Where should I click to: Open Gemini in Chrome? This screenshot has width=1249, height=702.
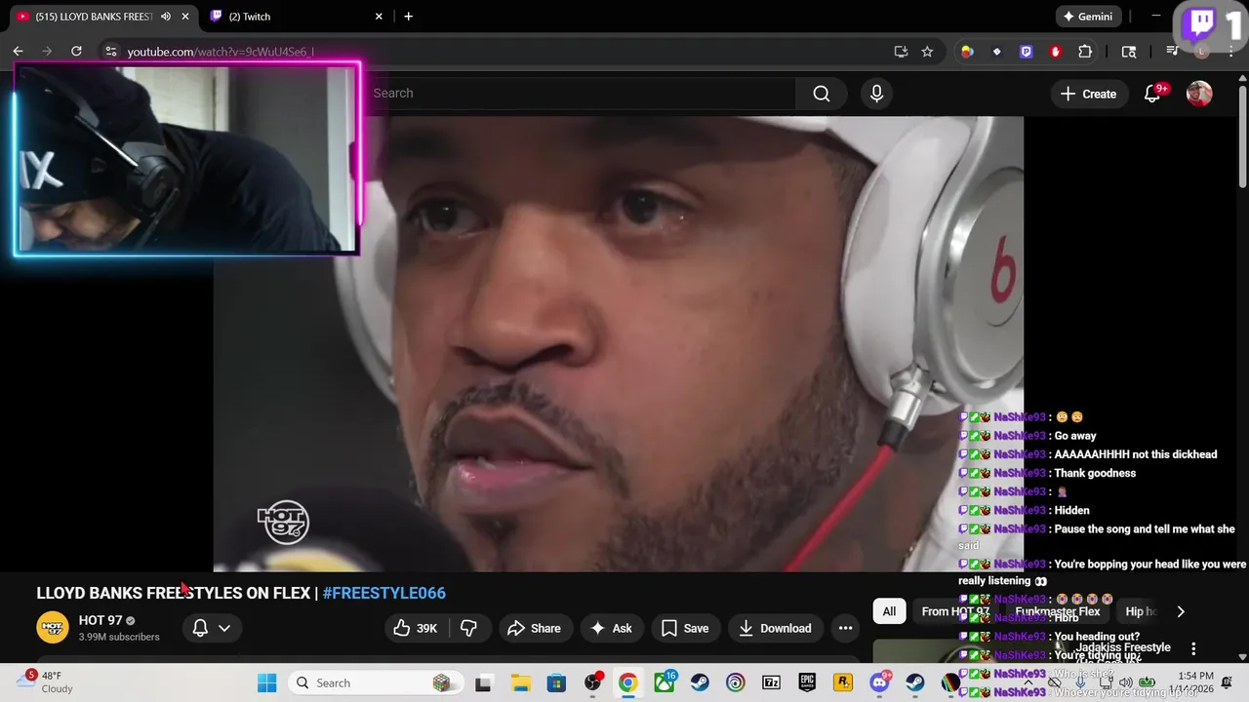pos(1088,17)
